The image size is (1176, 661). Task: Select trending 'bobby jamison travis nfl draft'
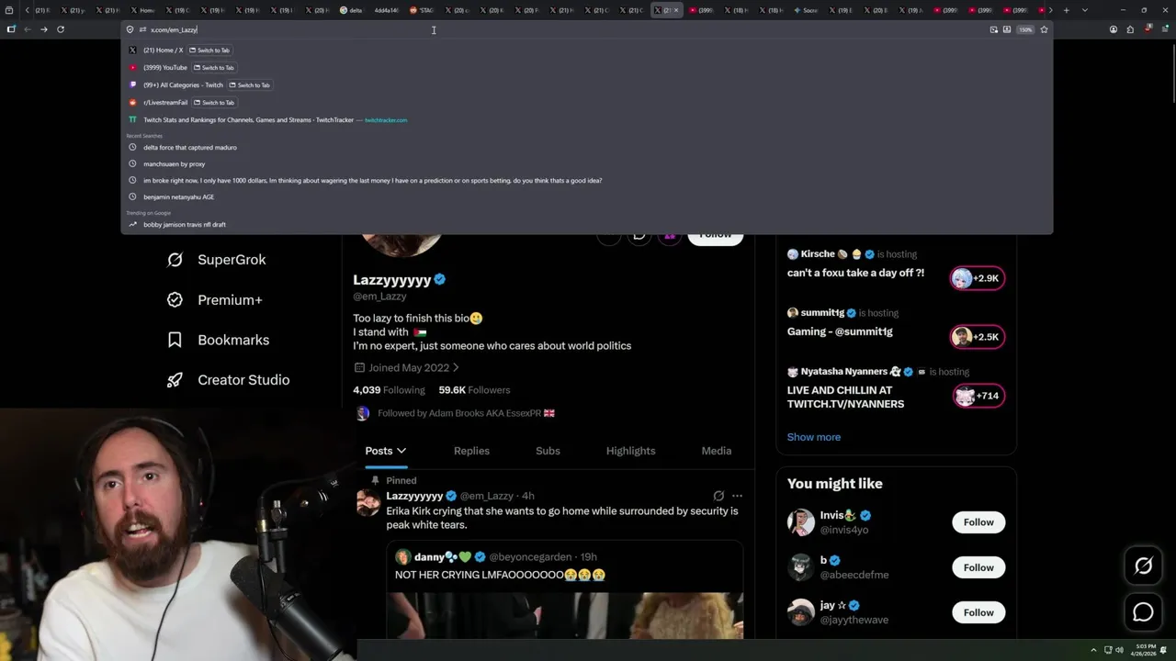pyautogui.click(x=586, y=224)
